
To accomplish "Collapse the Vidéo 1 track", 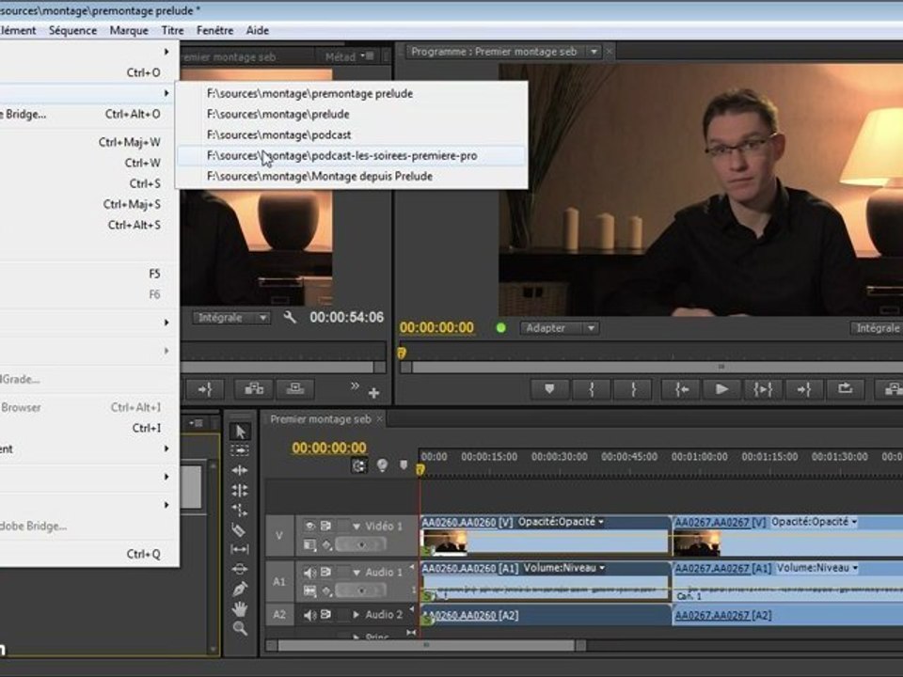I will click(356, 527).
